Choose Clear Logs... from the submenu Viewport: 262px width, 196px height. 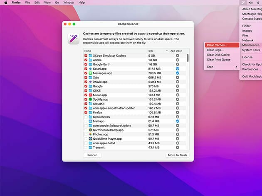[215, 50]
